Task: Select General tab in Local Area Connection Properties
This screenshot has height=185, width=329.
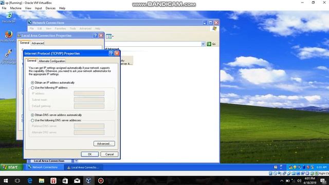Action: [25, 43]
